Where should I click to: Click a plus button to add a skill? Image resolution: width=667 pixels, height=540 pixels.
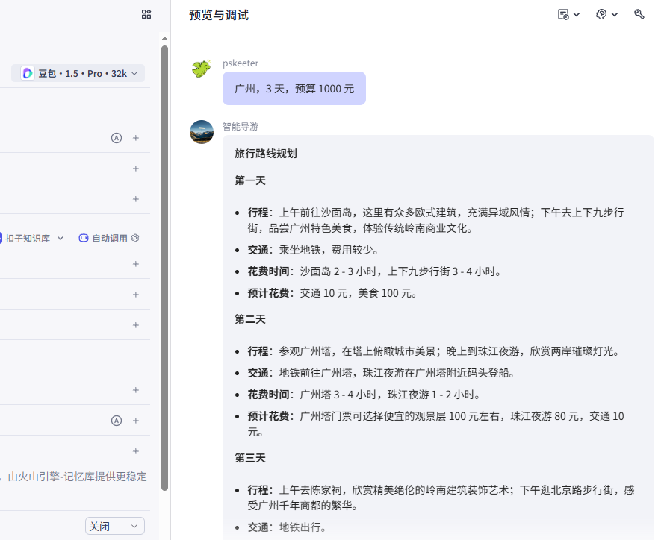pyautogui.click(x=136, y=169)
